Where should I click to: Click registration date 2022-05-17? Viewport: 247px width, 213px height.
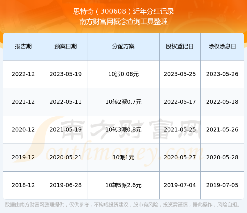pyautogui.click(x=180, y=102)
